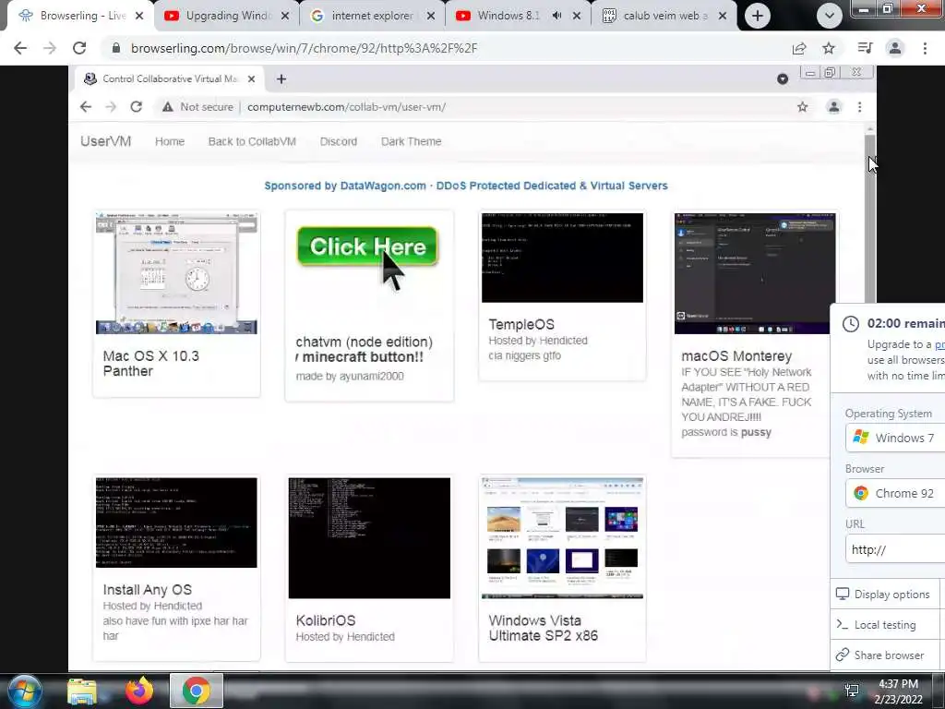Open the Home nav link
The height and width of the screenshot is (709, 945).
click(x=170, y=141)
